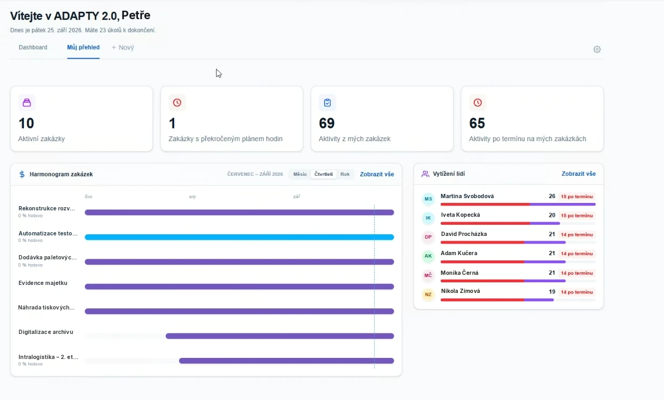Click David Procházka's 14 po termínu badge
This screenshot has height=400, width=664.
[577, 234]
